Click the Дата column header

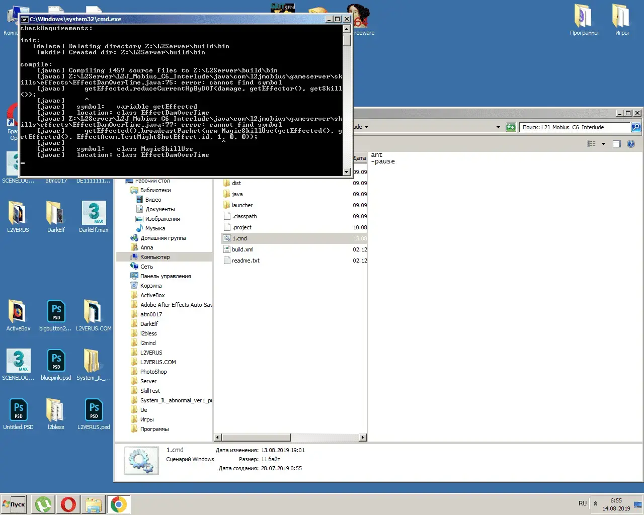coord(360,158)
